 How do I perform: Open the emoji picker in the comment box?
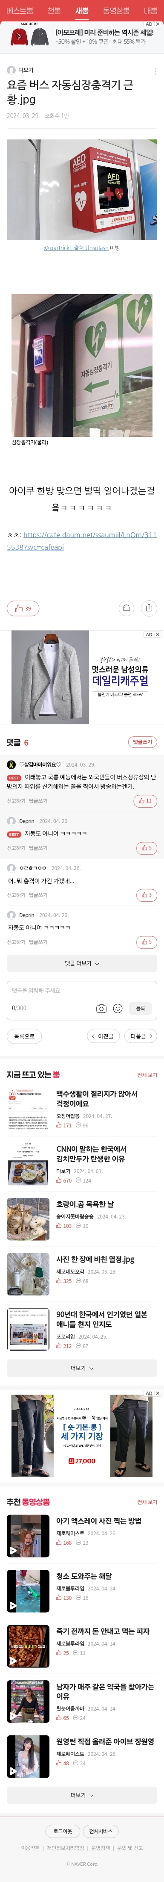tap(117, 1008)
